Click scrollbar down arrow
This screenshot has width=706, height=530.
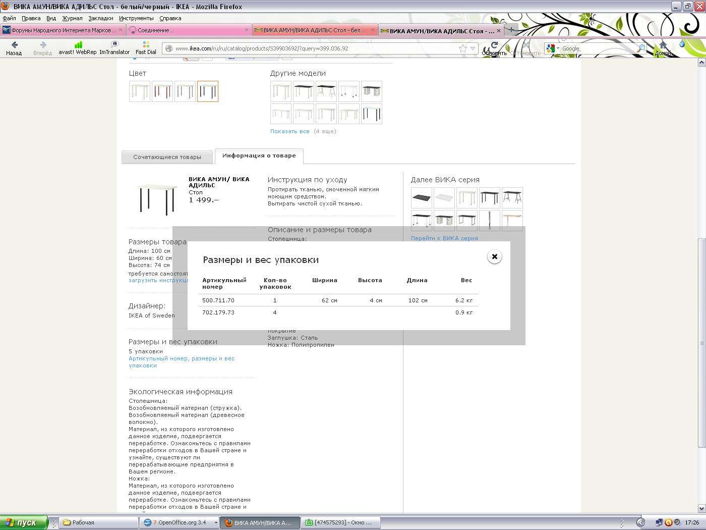point(701,508)
